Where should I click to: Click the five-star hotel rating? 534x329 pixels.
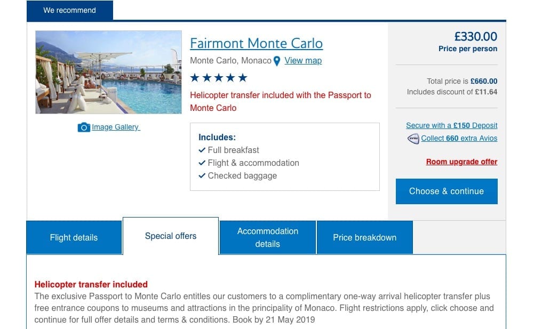tap(219, 78)
